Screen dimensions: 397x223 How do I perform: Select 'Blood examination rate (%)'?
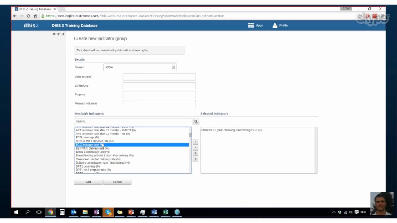(93, 152)
